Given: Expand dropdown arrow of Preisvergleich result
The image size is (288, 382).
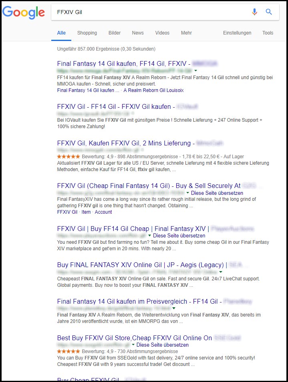Looking at the screenshot, I should click(174, 308).
